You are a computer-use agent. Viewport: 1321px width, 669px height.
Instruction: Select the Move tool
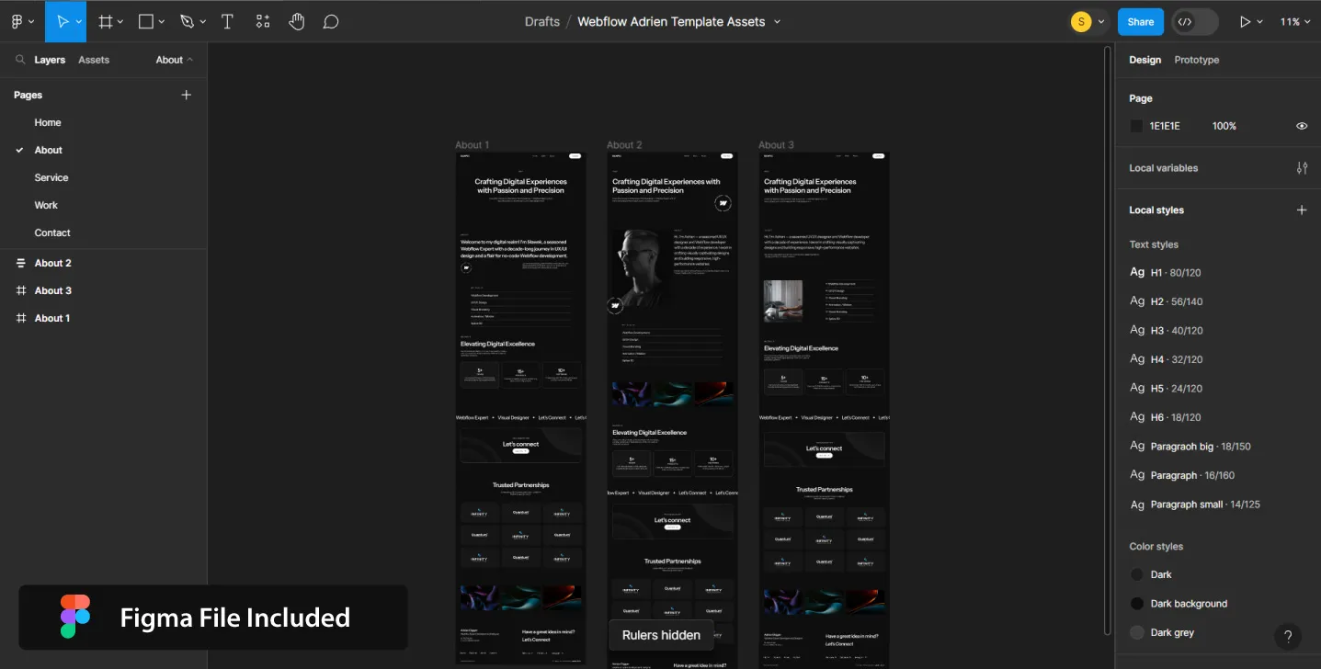(62, 21)
